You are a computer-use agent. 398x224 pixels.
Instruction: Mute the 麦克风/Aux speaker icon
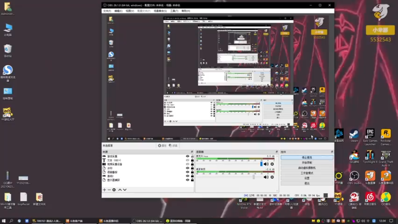coord(266,164)
